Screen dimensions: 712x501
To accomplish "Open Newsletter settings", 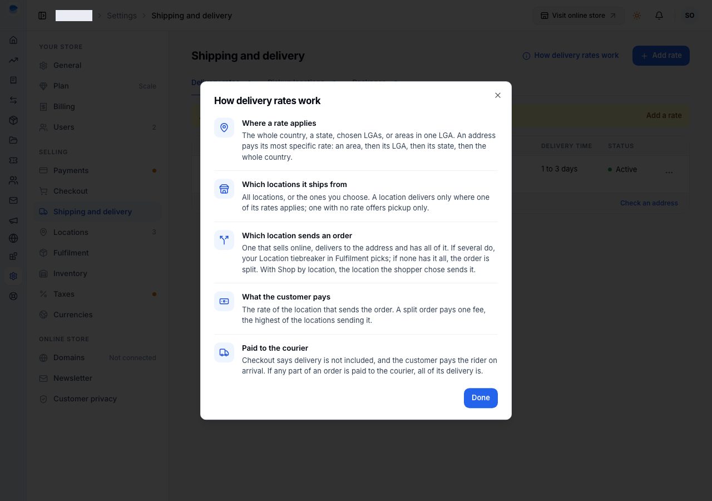I will (x=98, y=378).
